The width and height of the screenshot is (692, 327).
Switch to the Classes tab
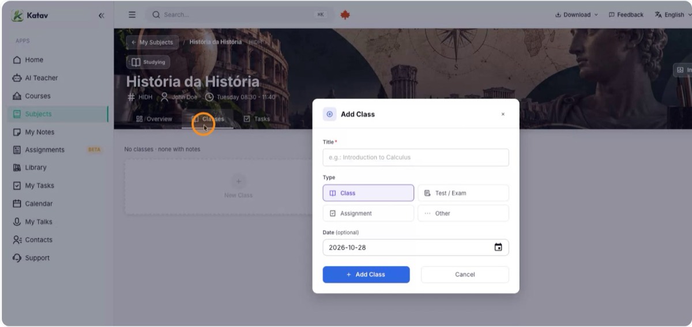coord(208,119)
